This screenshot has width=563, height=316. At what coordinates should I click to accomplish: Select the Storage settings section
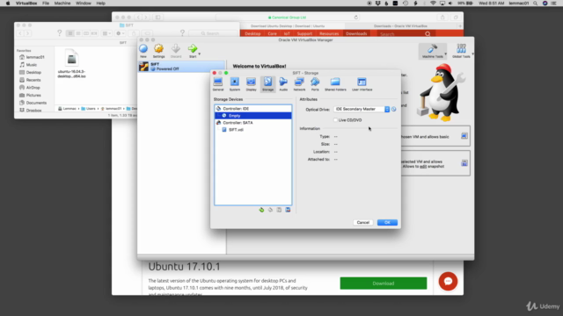pyautogui.click(x=267, y=84)
